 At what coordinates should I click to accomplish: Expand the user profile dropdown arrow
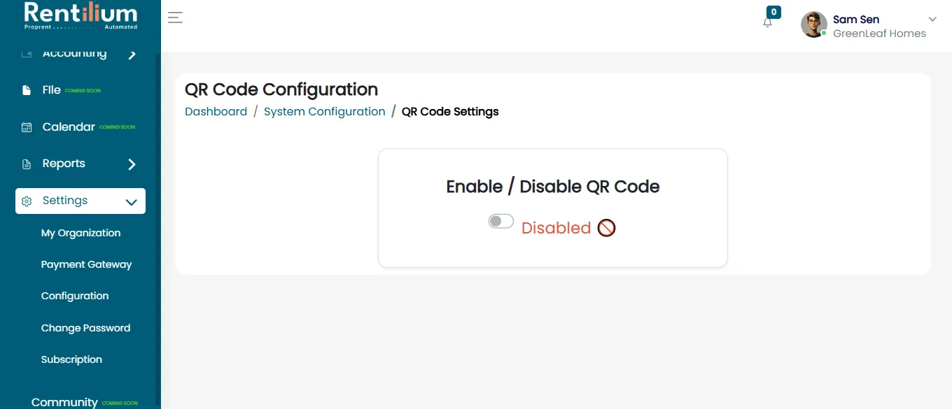coord(932,19)
